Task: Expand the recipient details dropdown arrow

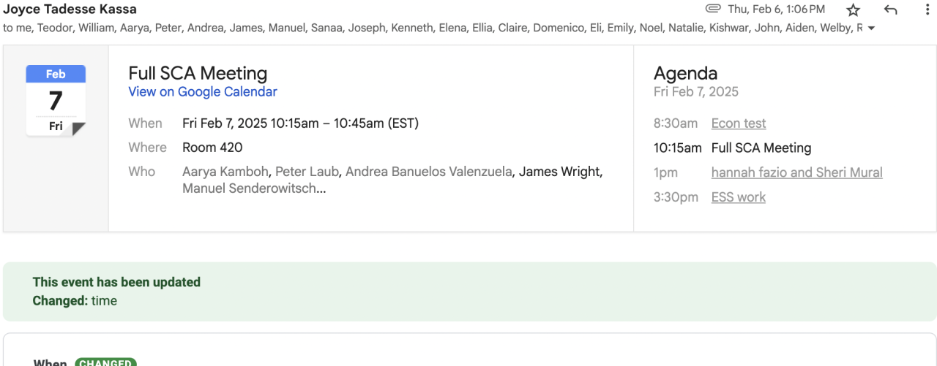Action: (x=870, y=28)
